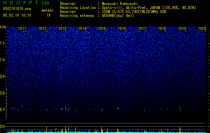Click the Observer label
The width and height of the screenshot is (210, 133).
pyautogui.click(x=68, y=4)
